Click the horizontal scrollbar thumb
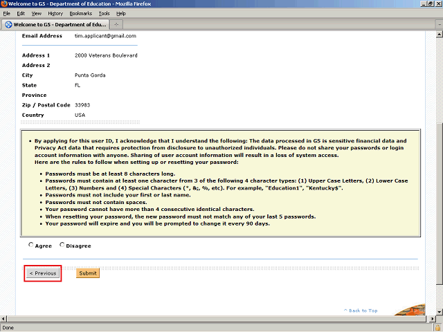The image size is (443, 332). 217,319
